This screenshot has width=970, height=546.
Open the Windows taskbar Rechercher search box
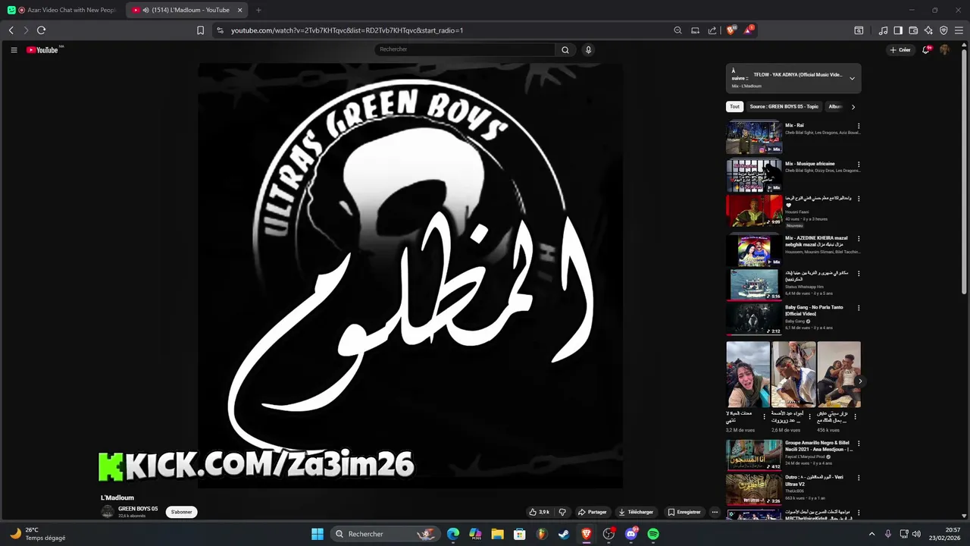[x=386, y=534]
